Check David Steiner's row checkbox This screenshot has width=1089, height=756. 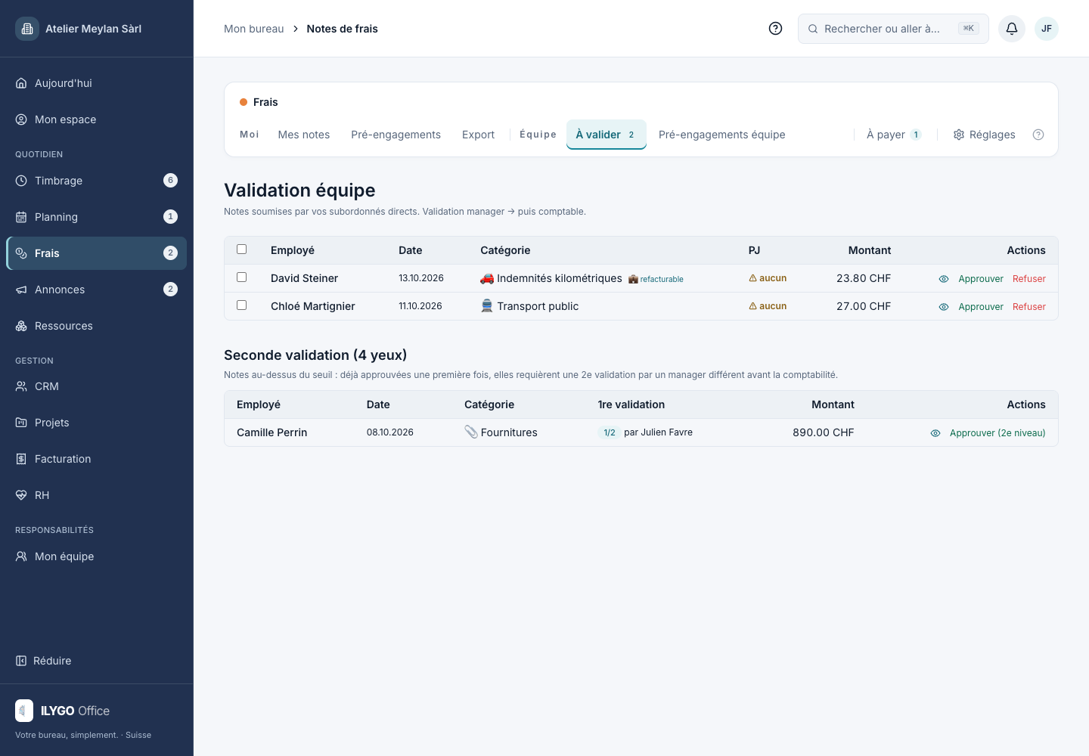point(242,277)
